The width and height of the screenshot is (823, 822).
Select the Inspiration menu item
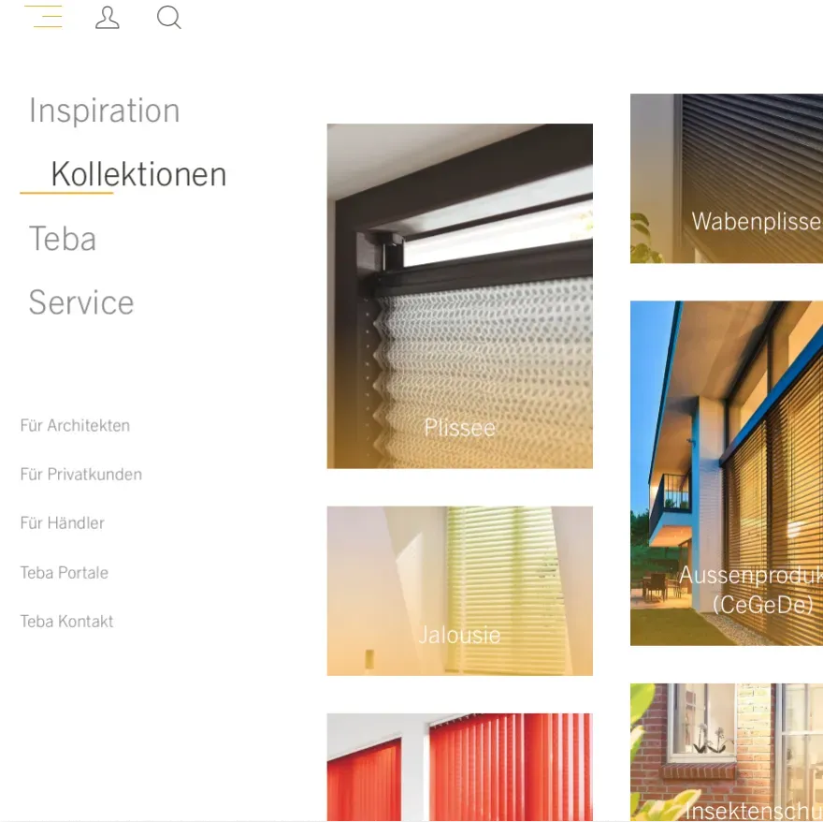coord(105,110)
